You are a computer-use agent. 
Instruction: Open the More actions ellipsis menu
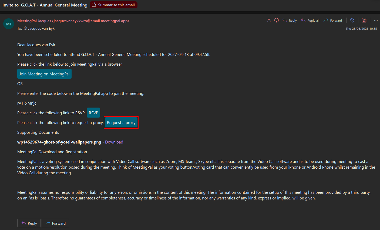[376, 20]
